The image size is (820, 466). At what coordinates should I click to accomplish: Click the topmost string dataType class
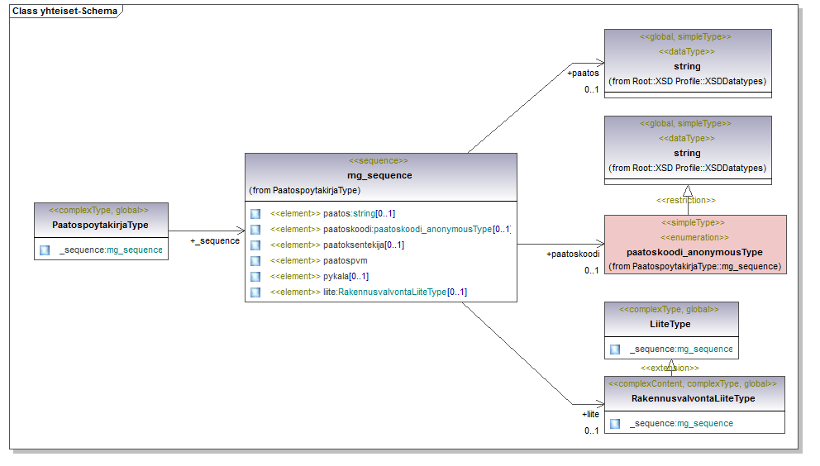(x=687, y=66)
